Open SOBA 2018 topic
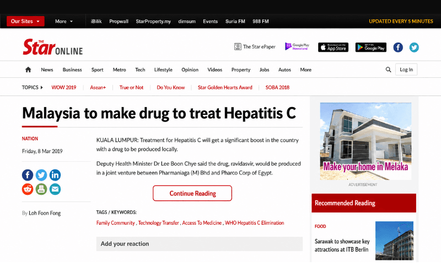Screen dimensions: 441x276 pyautogui.click(x=277, y=87)
